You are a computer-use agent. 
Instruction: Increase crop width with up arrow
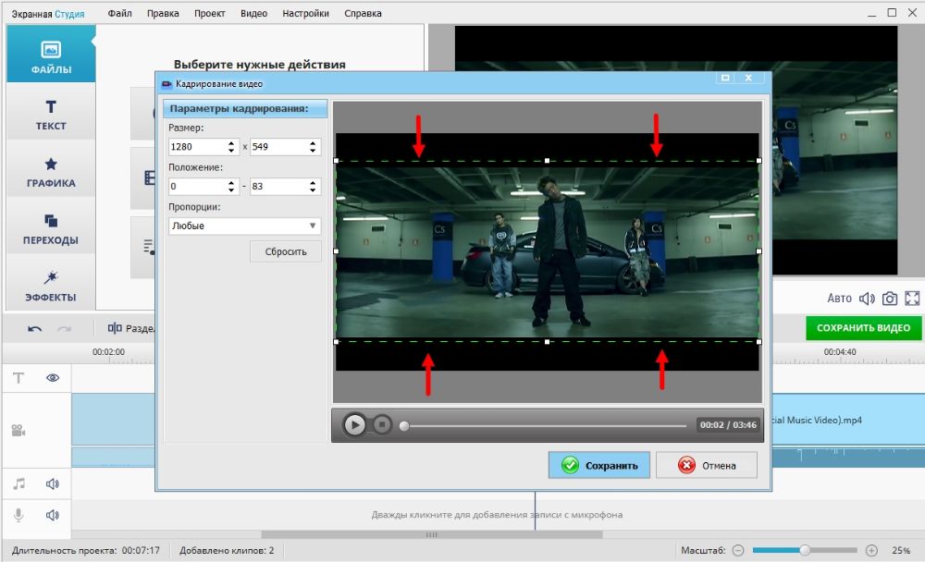point(231,142)
